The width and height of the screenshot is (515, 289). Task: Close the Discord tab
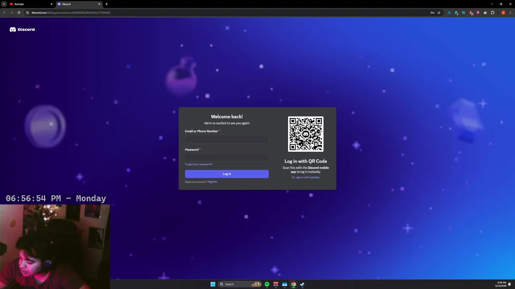point(99,4)
